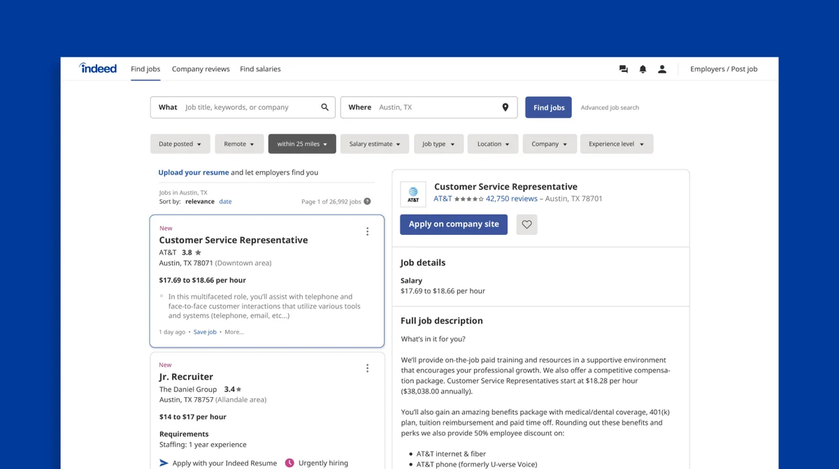Image resolution: width=839 pixels, height=469 pixels.
Task: Expand the Remote filter
Action: tap(239, 144)
